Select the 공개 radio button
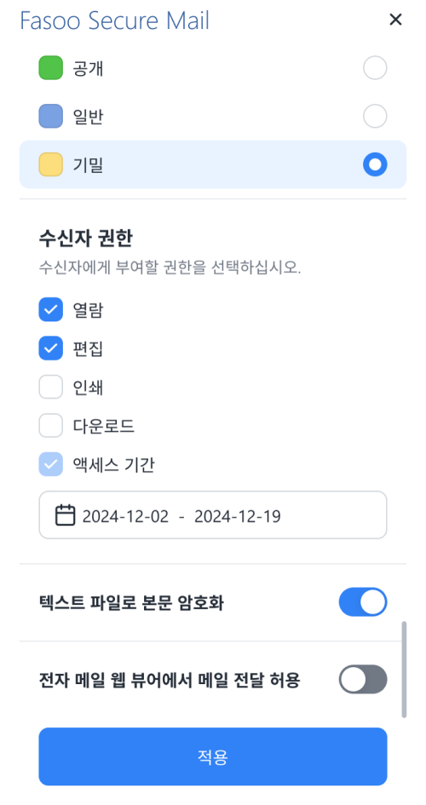The width and height of the screenshot is (426, 805). (x=375, y=68)
